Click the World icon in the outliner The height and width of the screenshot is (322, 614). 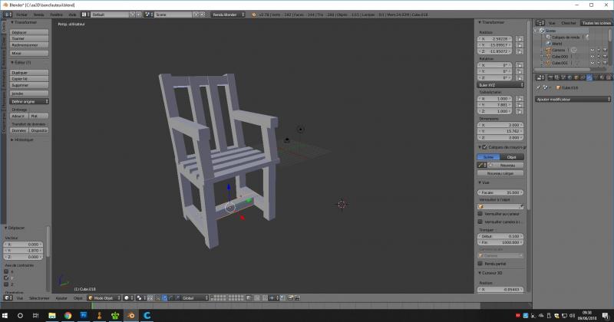point(547,44)
